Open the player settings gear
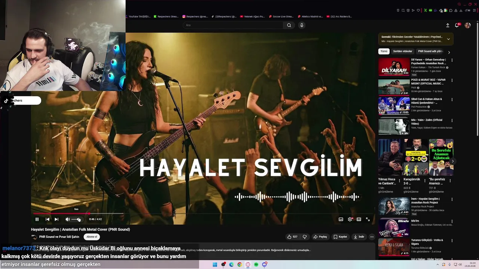 tap(350, 219)
